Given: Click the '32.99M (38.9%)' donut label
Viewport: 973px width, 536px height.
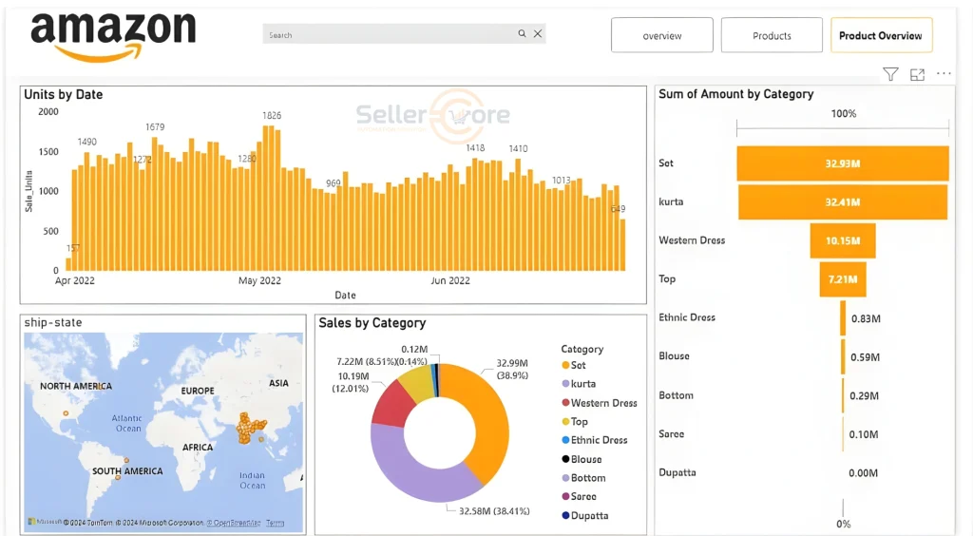Looking at the screenshot, I should click(512, 369).
